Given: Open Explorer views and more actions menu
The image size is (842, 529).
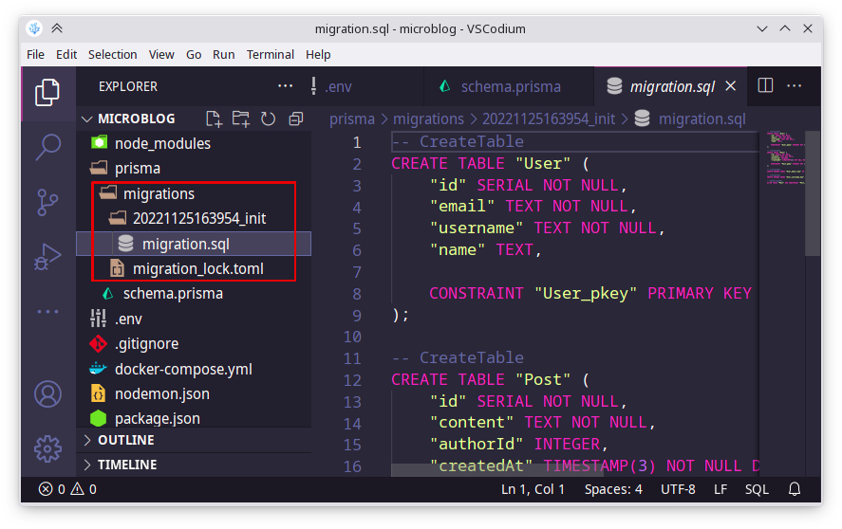Looking at the screenshot, I should (285, 86).
